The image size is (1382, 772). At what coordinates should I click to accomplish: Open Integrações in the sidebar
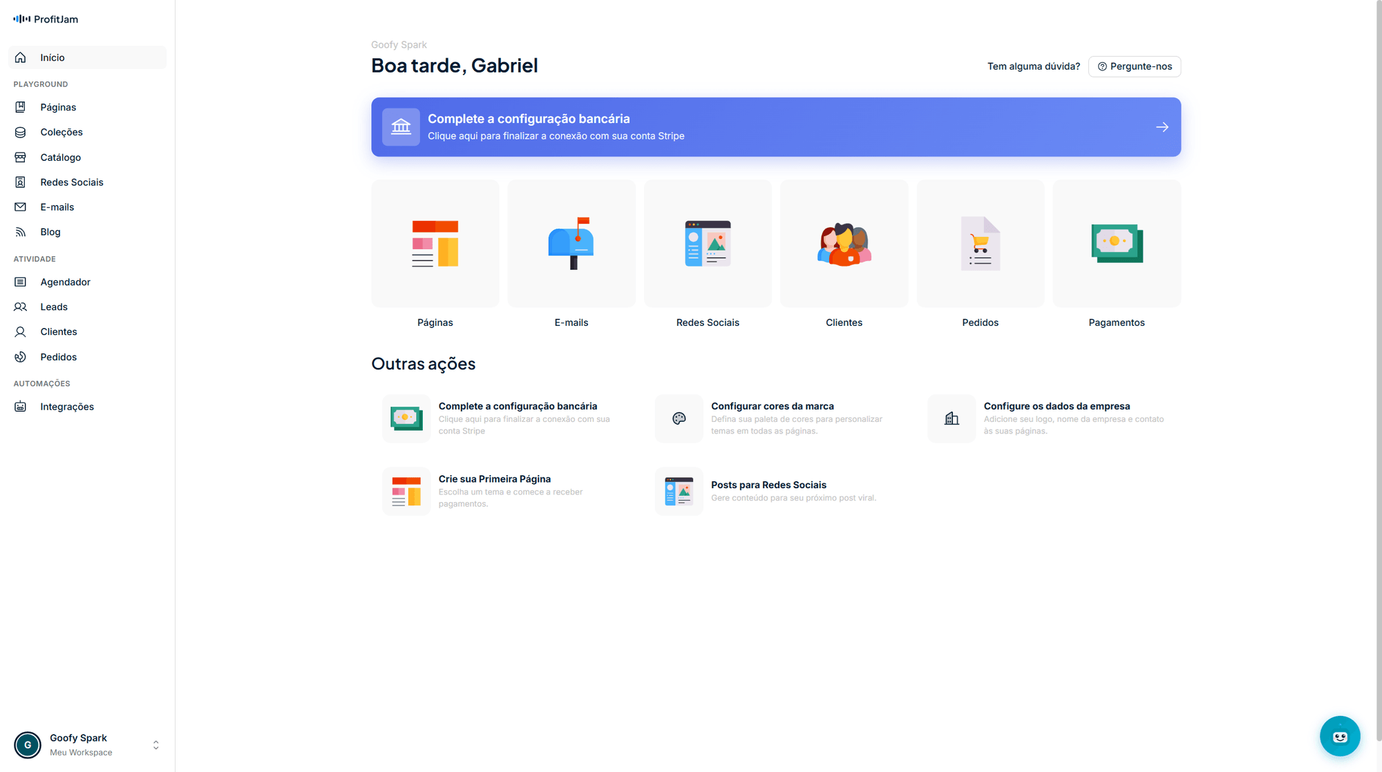point(87,407)
